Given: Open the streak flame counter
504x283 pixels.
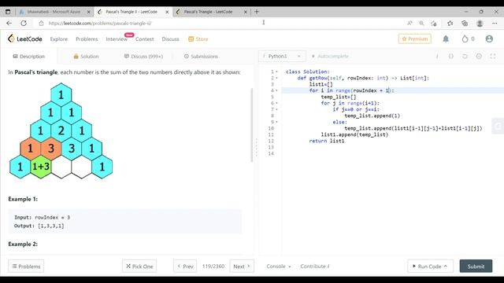Looking at the screenshot, I should tap(468, 39).
